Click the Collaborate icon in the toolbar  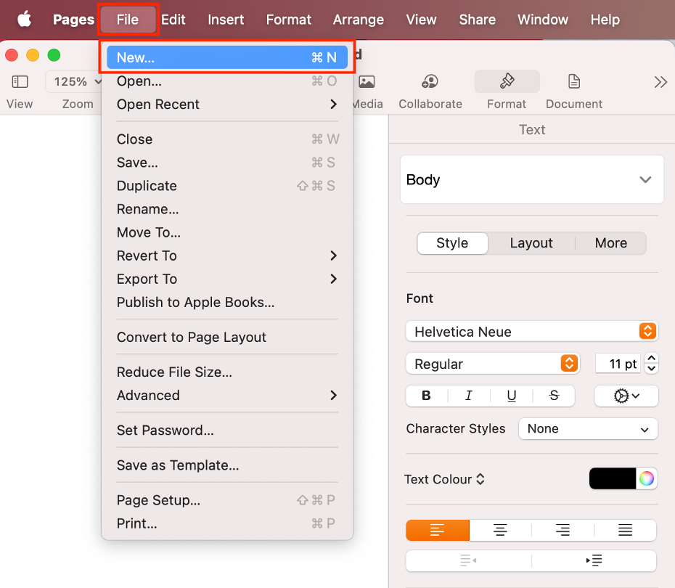[430, 81]
